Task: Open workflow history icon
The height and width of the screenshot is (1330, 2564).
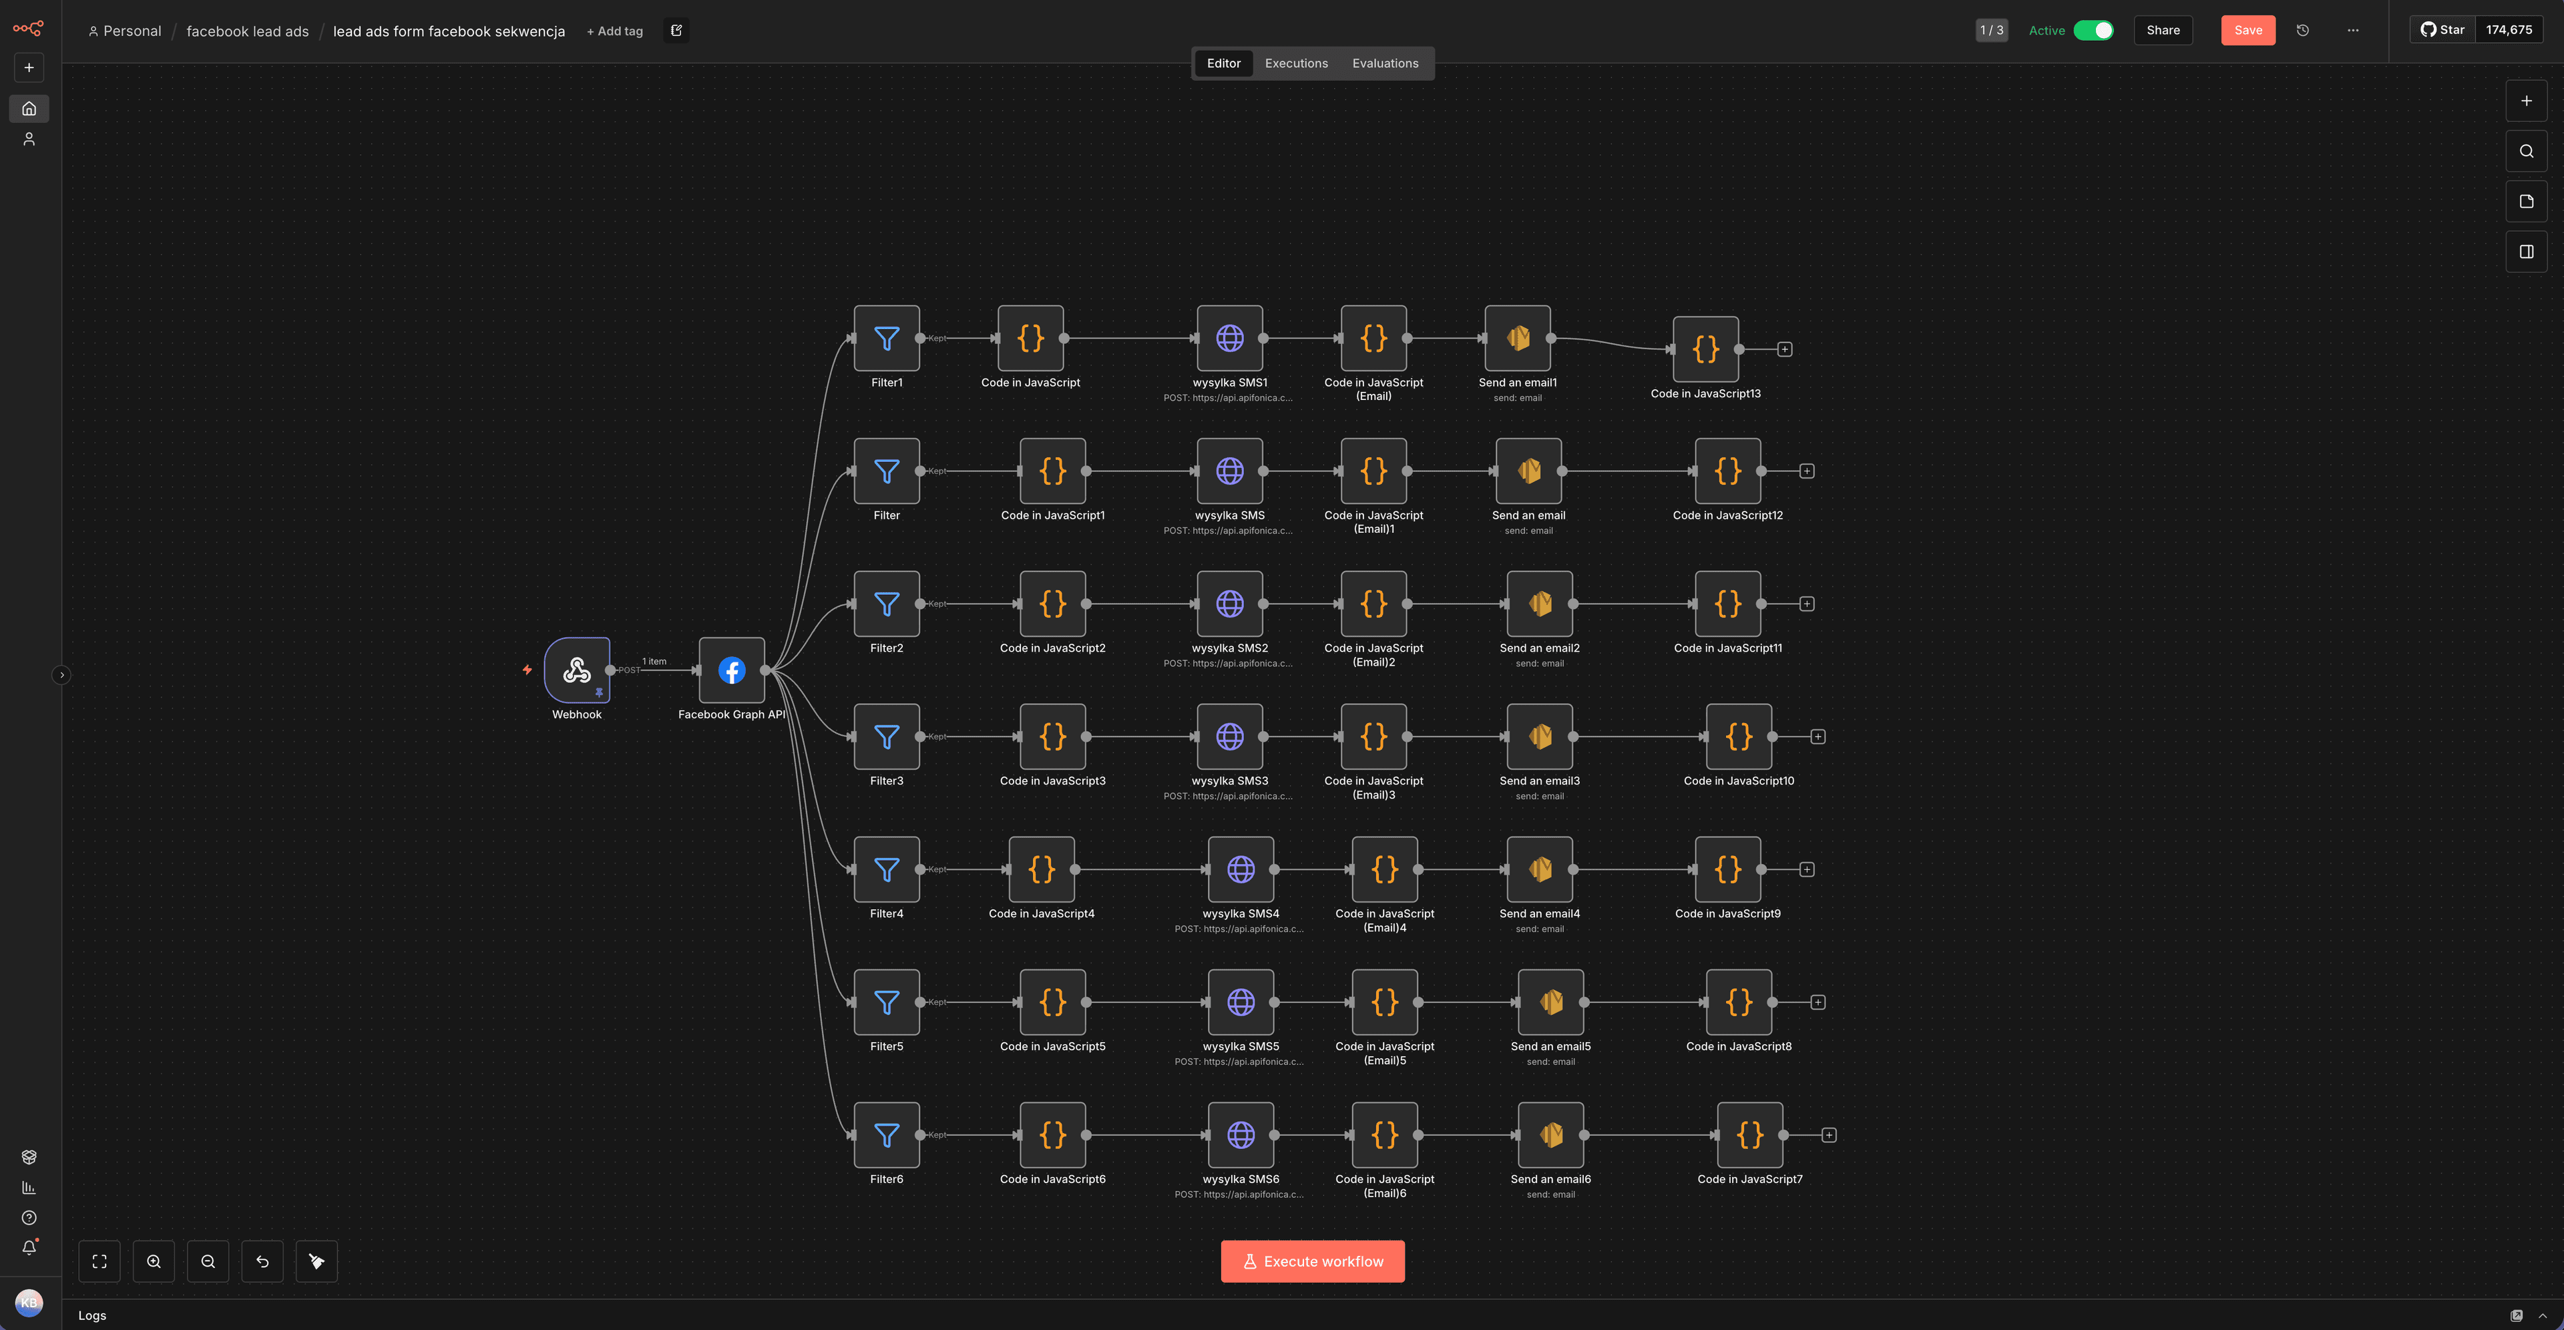Action: click(2302, 30)
